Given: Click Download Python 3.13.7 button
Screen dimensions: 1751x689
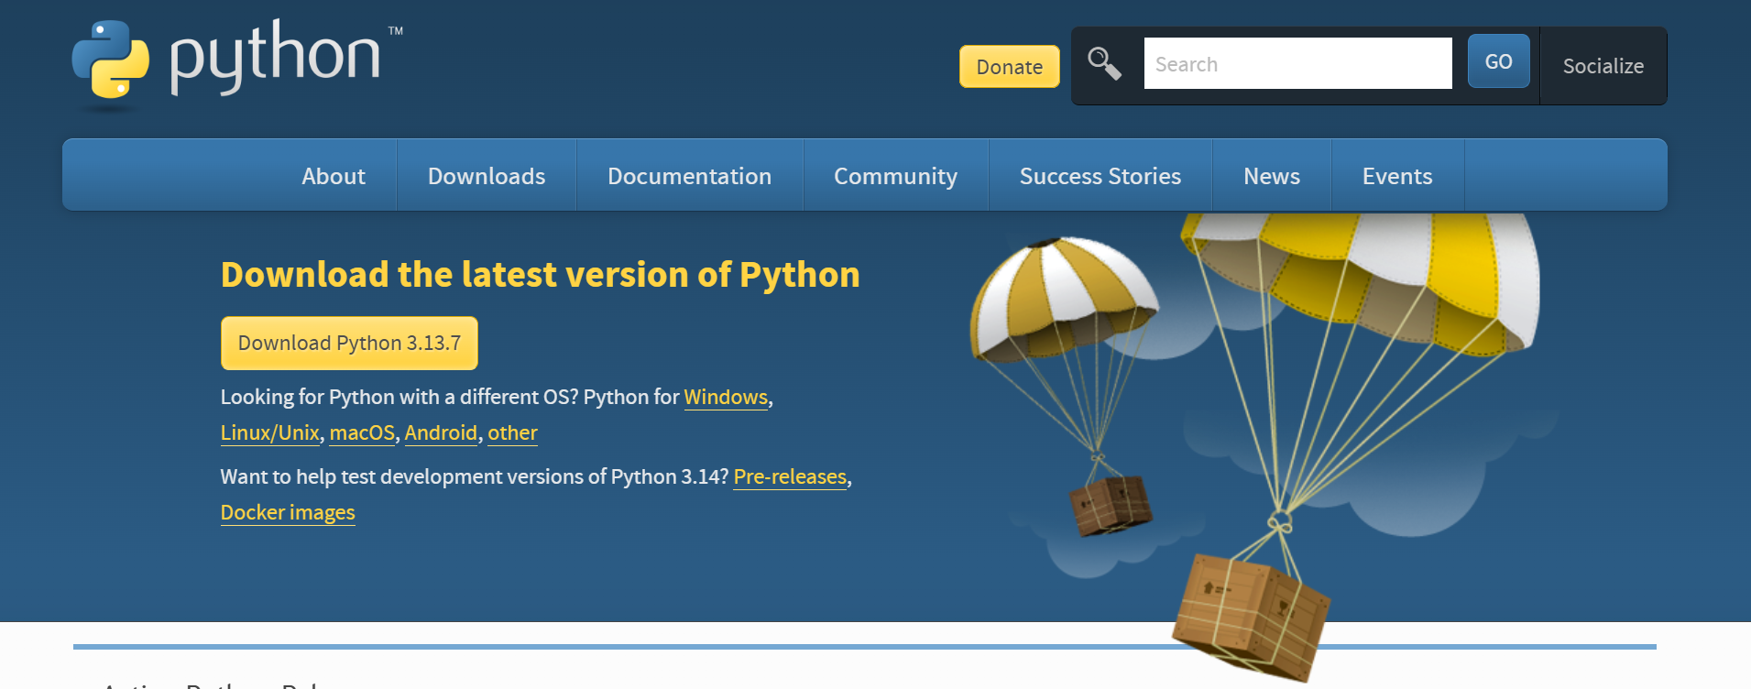Looking at the screenshot, I should point(349,343).
